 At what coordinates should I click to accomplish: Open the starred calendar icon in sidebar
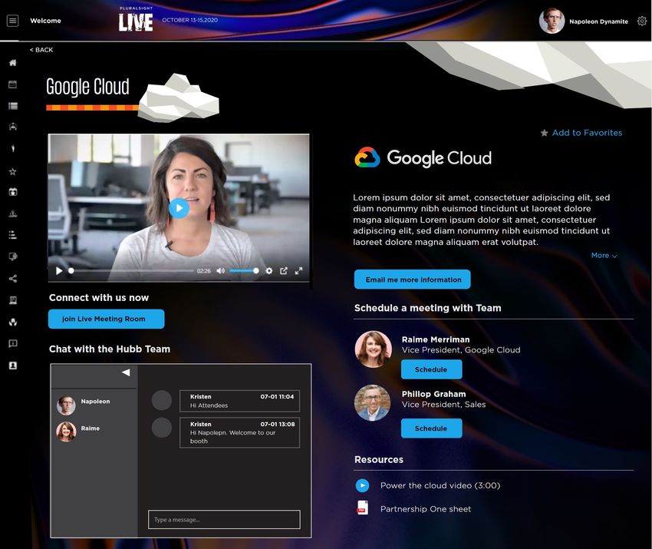click(x=13, y=192)
